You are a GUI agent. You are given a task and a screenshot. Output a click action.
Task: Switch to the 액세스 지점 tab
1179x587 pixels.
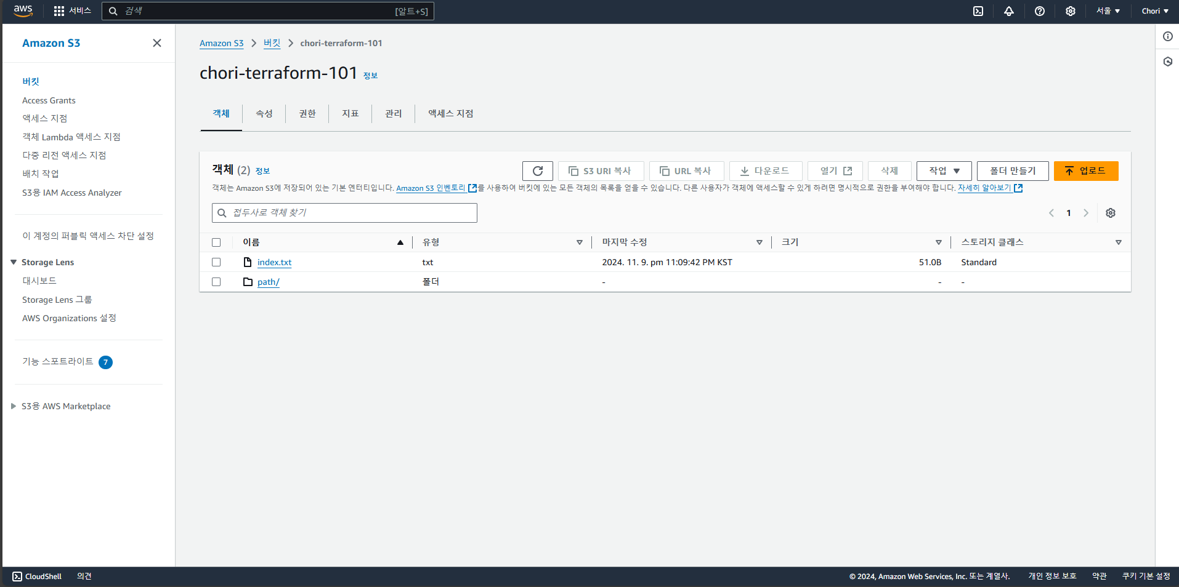click(x=451, y=113)
